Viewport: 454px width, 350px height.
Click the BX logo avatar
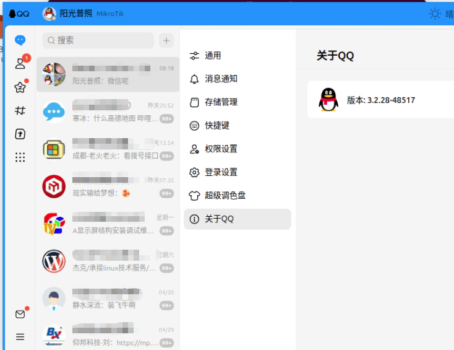[54, 336]
